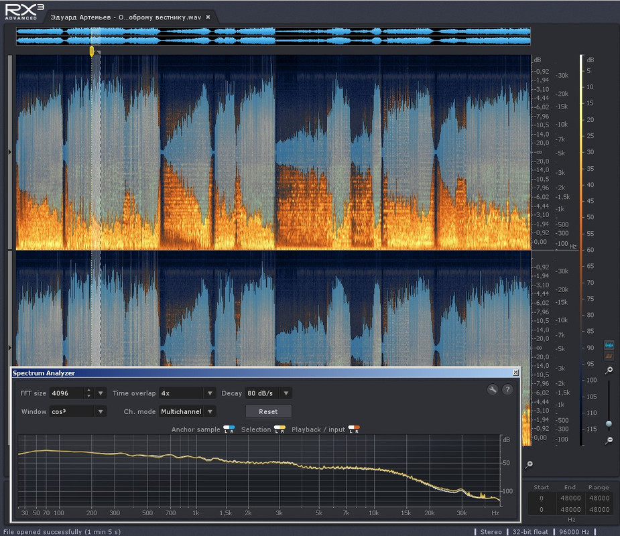Click the 'File opened successfully' status message
620x536 pixels.
click(x=62, y=532)
